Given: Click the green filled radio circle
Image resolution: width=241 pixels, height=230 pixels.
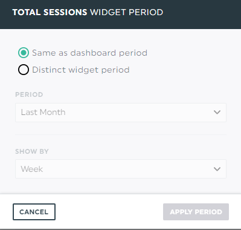Looking at the screenshot, I should tap(24, 53).
